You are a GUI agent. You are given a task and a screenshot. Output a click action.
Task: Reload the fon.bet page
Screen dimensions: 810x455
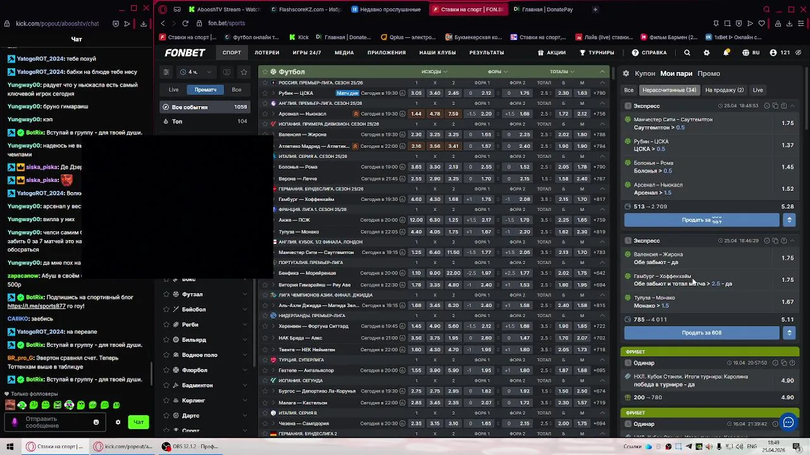[185, 23]
